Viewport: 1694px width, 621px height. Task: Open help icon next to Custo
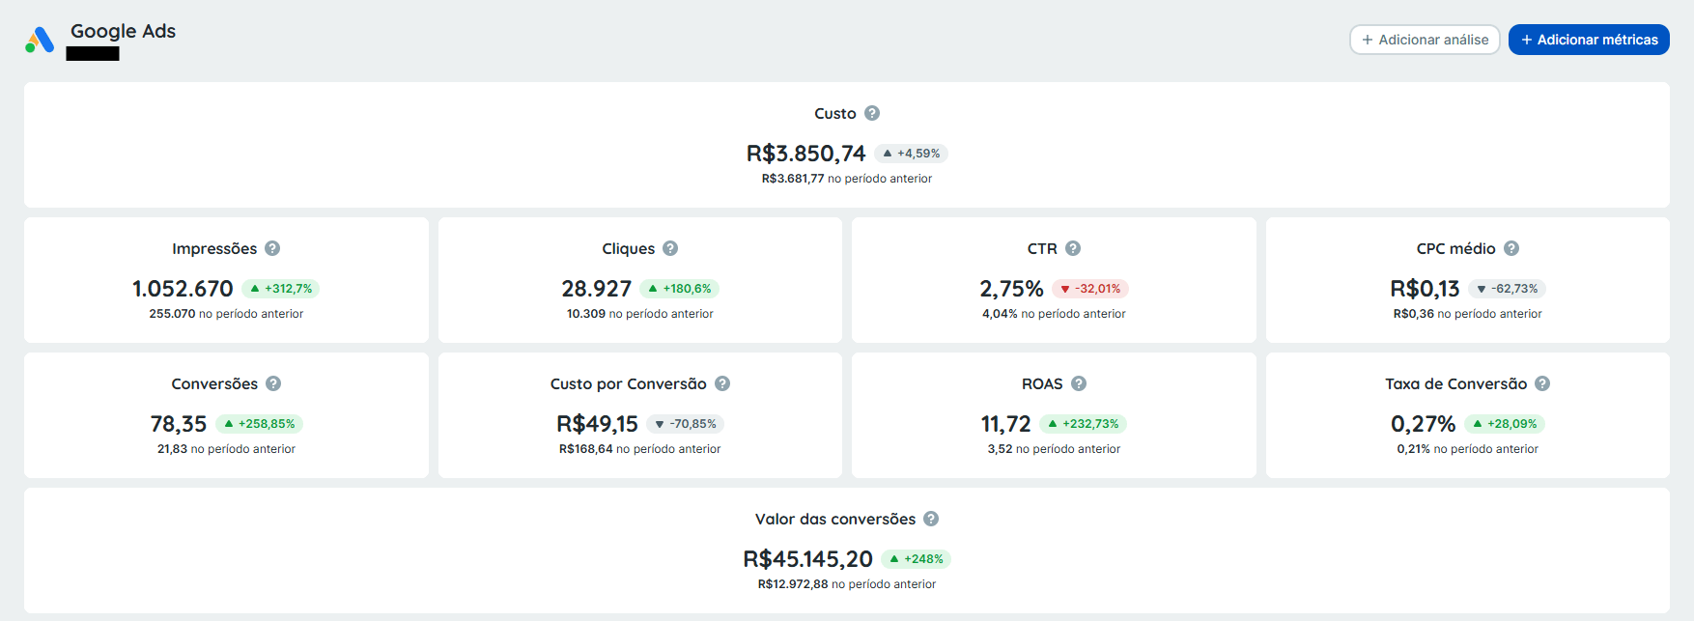[872, 113]
